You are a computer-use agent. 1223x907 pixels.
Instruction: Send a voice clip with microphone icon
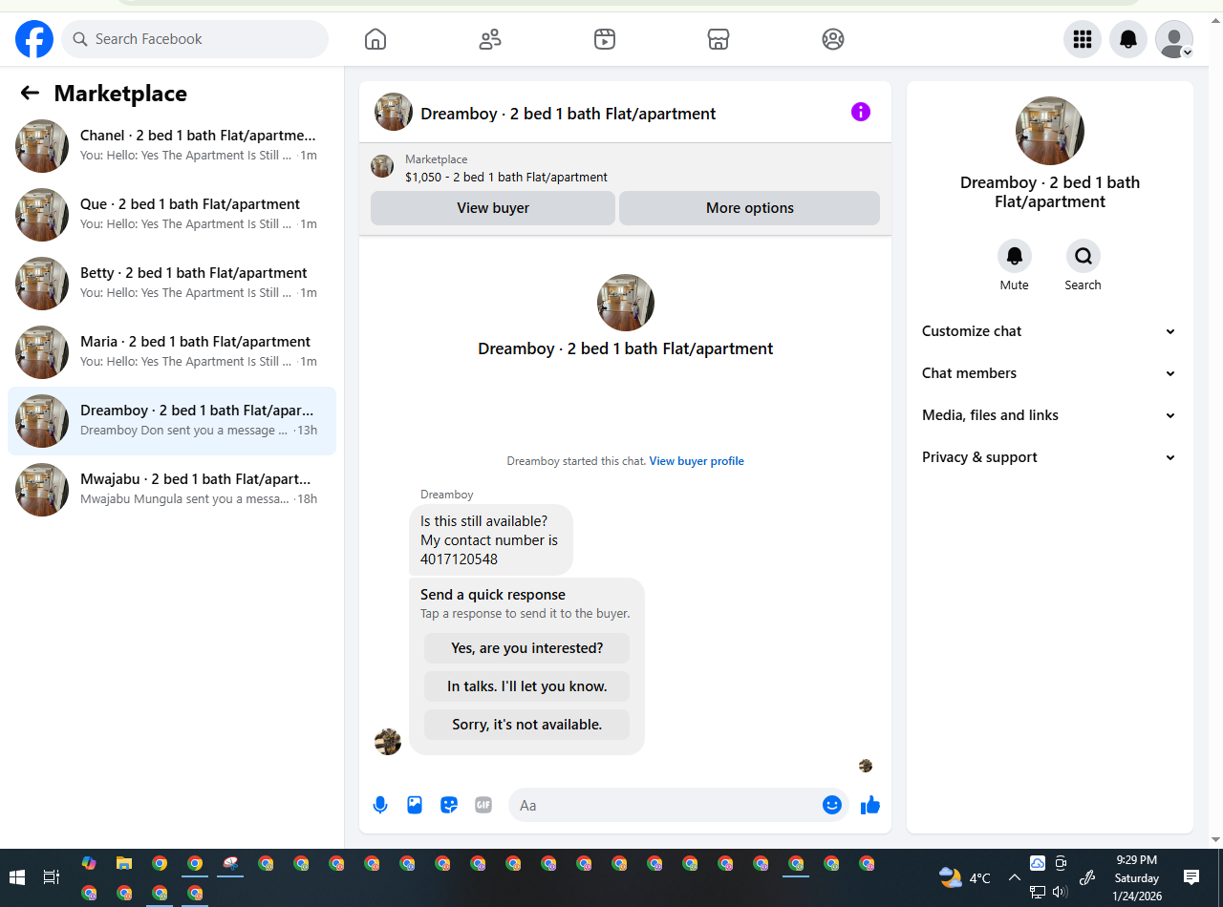[380, 805]
